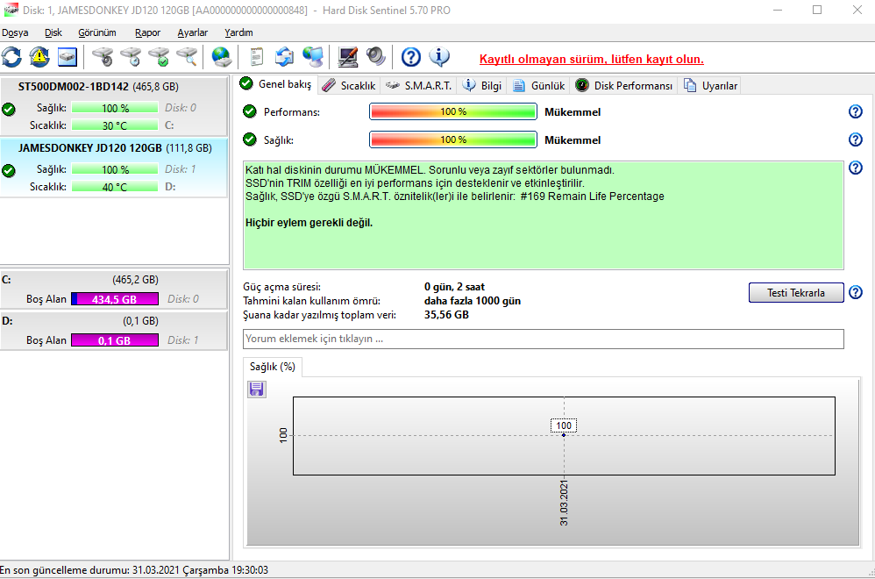
Task: Open help next to Testi Tekrarla
Action: pos(856,292)
